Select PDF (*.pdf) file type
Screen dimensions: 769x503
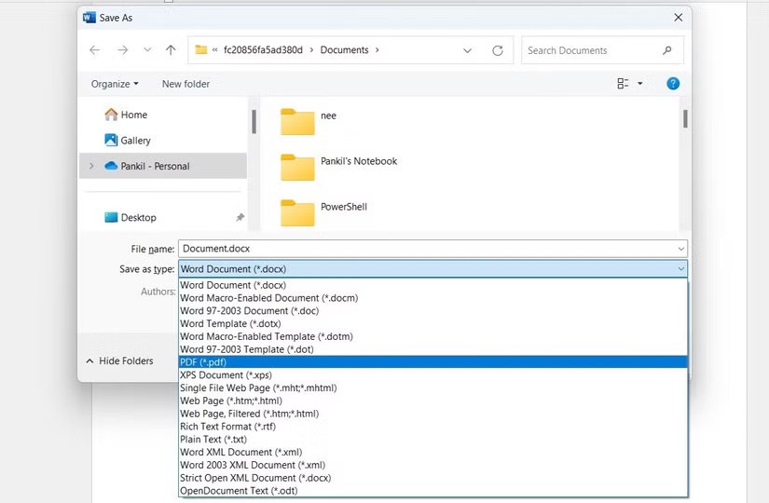[433, 361]
